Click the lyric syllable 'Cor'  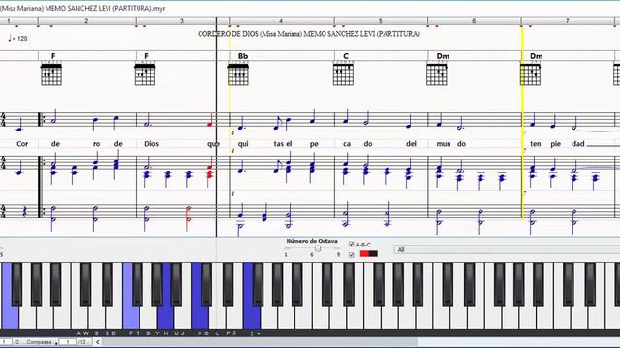[22, 144]
